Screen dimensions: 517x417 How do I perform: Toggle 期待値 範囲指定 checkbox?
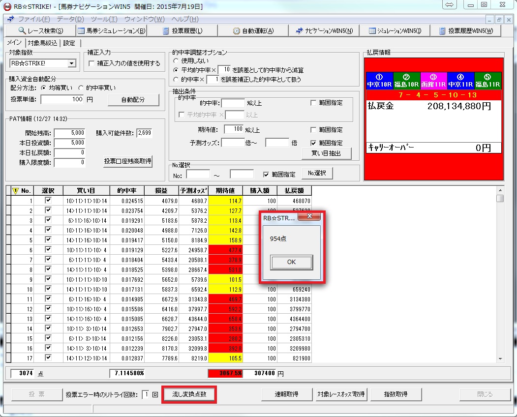click(313, 129)
